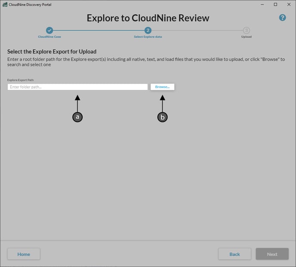Open the help question mark icon
Viewport: 296px width, 267px height.
coord(282,18)
